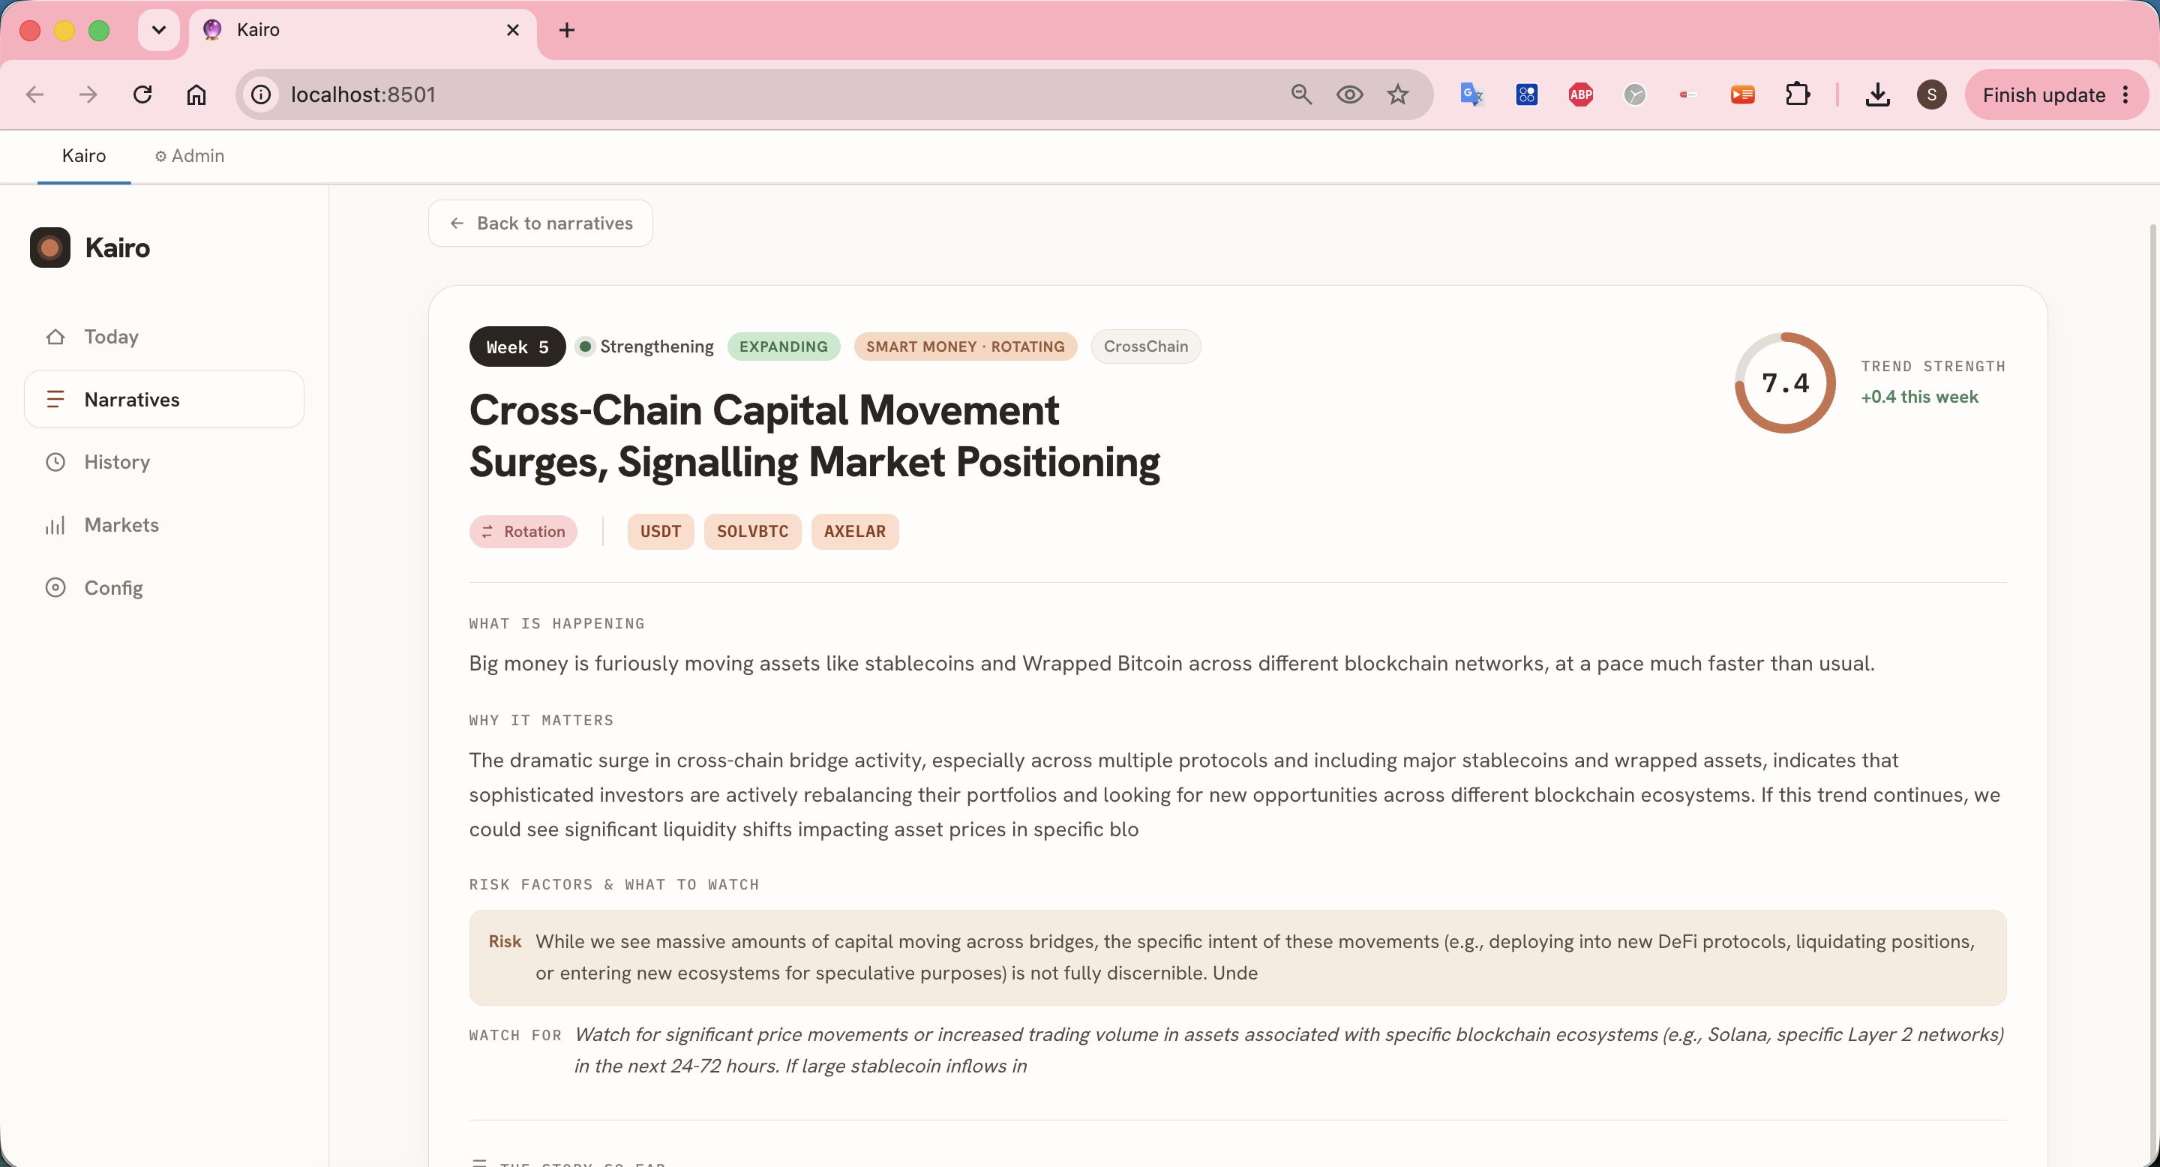Click the gray round extension icon

1634,94
